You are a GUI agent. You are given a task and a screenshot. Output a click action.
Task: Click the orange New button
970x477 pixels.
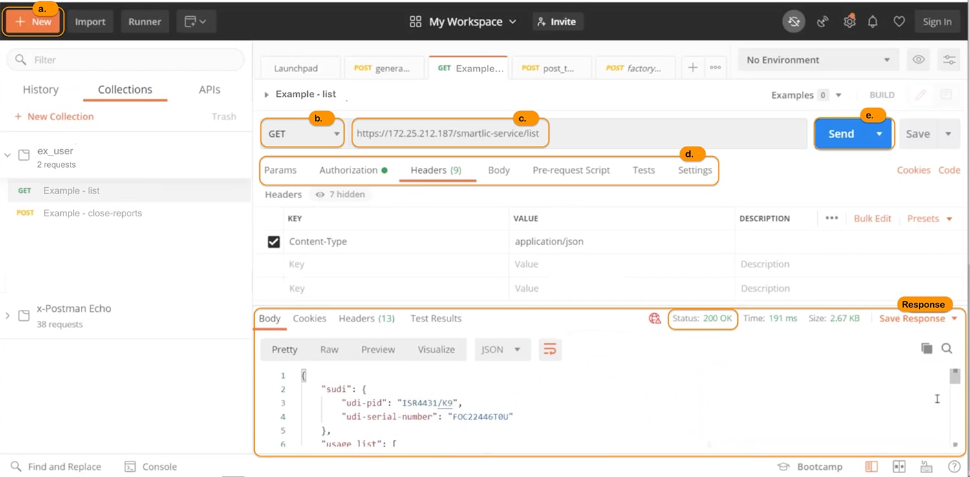coord(34,22)
